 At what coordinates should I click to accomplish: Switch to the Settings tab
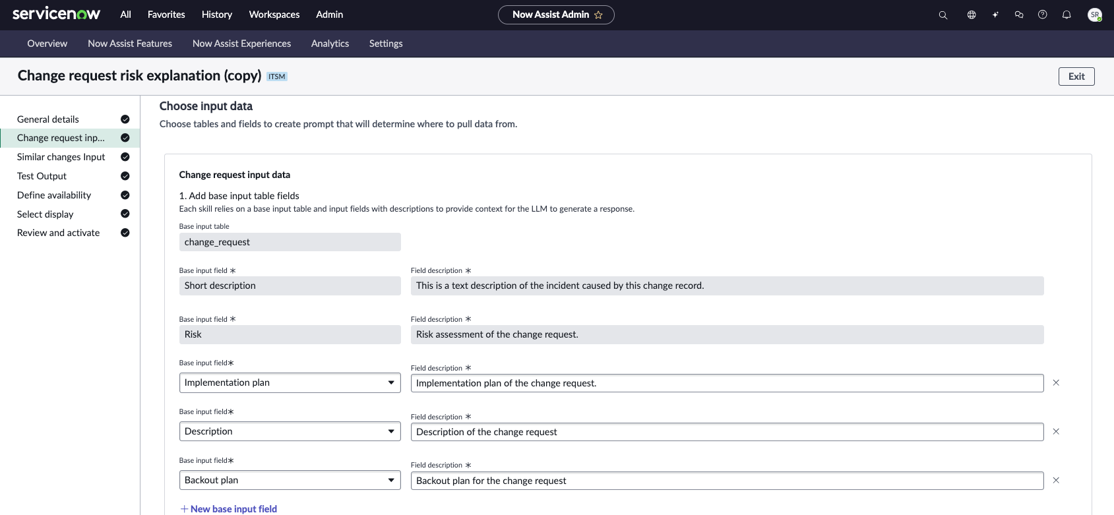[x=386, y=44]
